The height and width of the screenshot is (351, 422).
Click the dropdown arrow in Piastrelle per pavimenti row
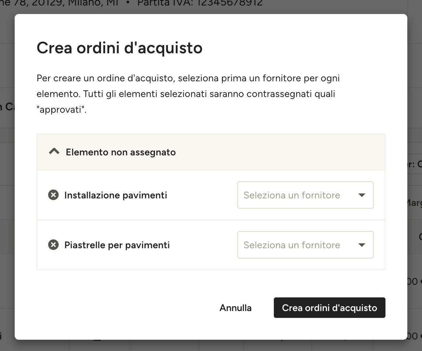pyautogui.click(x=362, y=245)
